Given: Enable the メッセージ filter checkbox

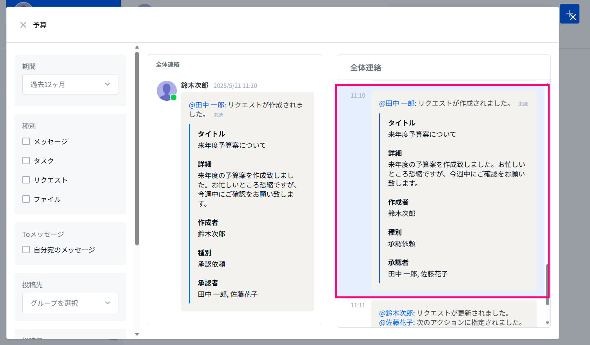Looking at the screenshot, I should point(26,141).
